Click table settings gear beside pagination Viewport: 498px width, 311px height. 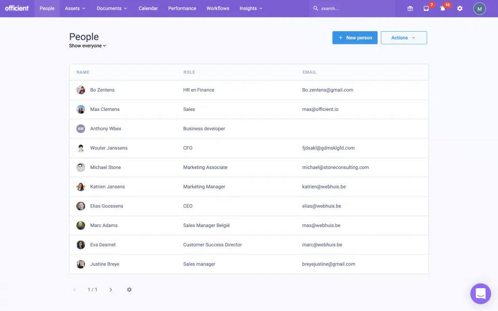(129, 290)
